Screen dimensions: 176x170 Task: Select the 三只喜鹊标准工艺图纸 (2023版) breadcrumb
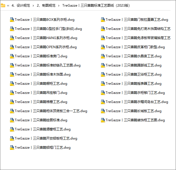point(96,5)
